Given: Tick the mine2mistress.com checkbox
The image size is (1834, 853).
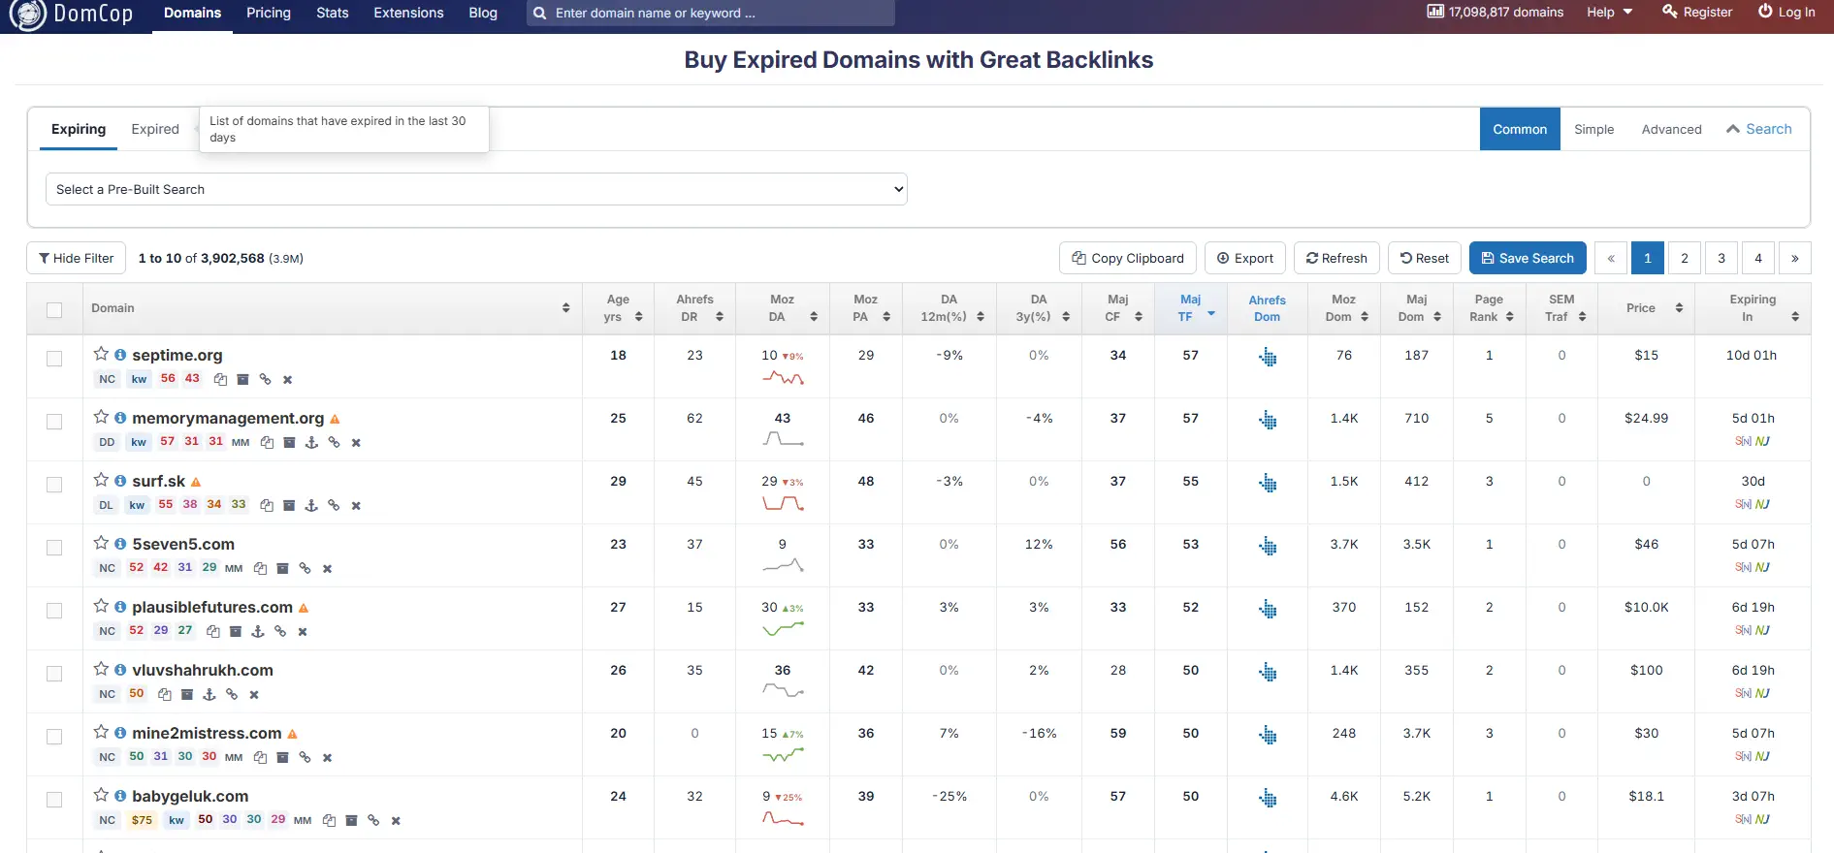Looking at the screenshot, I should (54, 737).
